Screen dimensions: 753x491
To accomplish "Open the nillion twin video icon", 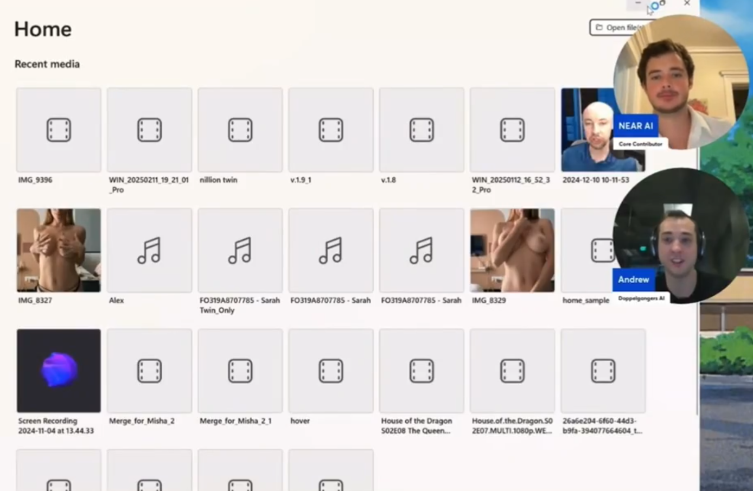I will (240, 130).
